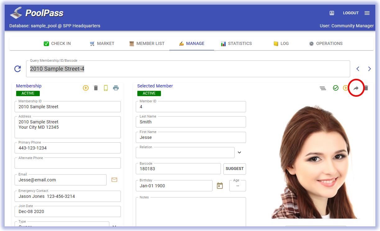Select the MANAGE tab

pos(192,44)
